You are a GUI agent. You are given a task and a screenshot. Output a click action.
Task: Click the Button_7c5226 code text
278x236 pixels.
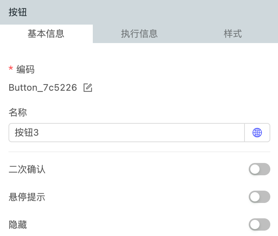[43, 88]
